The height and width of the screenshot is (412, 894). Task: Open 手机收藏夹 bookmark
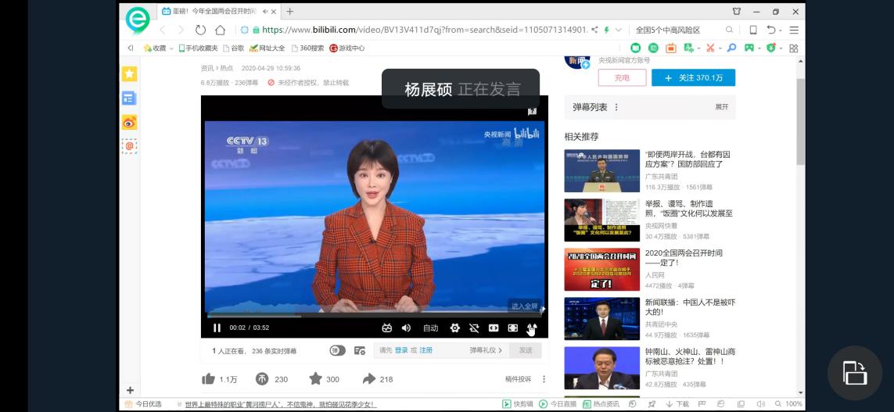(199, 48)
